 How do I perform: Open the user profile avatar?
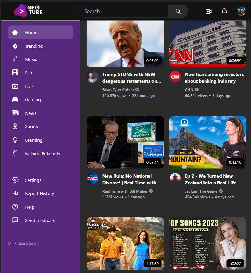241,11
